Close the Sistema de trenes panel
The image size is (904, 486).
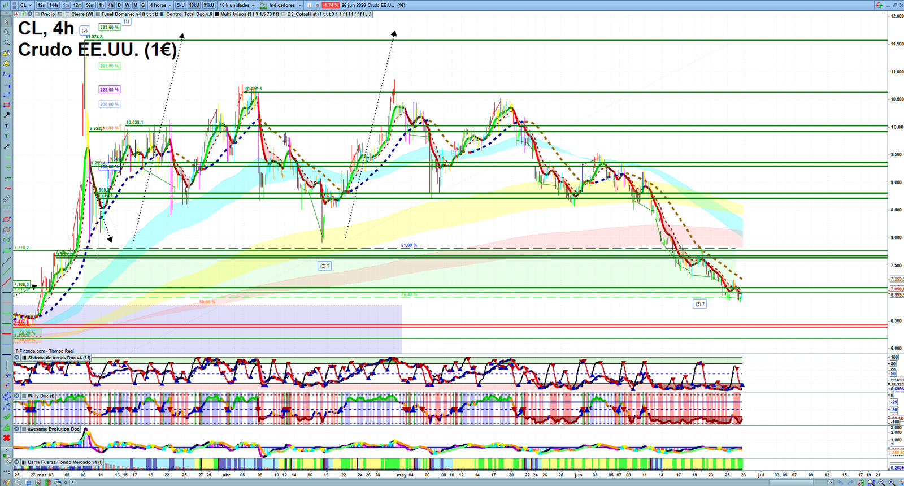(16, 358)
